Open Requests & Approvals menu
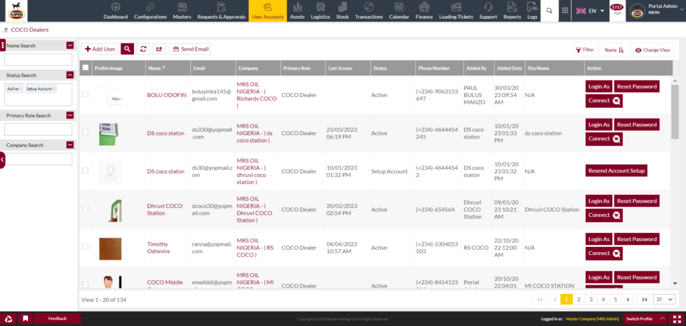The height and width of the screenshot is (326, 686). pyautogui.click(x=221, y=11)
